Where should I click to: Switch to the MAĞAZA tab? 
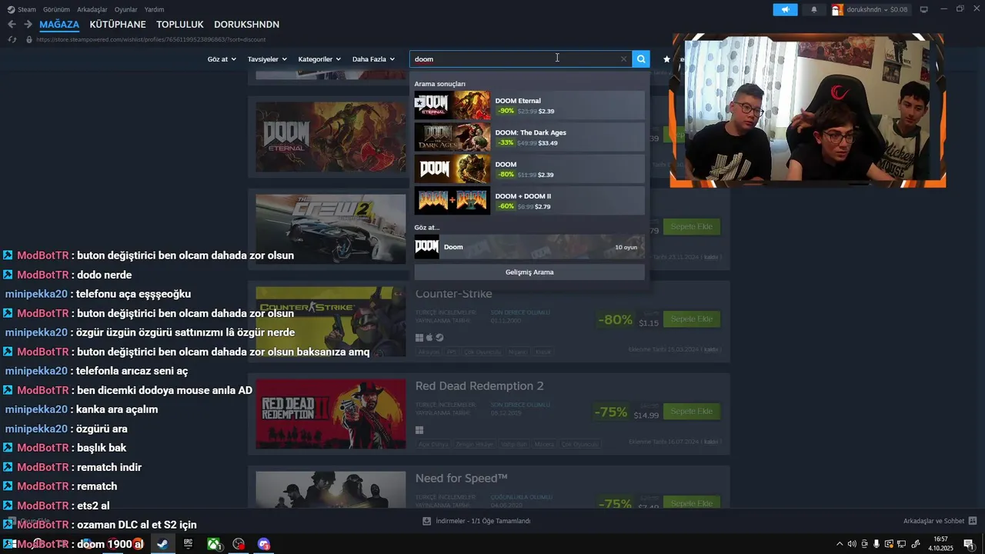tap(59, 25)
